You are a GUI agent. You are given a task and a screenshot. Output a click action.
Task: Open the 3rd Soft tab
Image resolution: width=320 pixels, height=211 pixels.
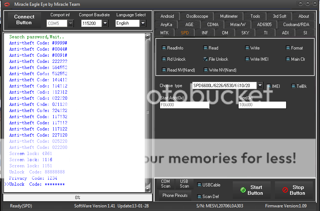279,16
